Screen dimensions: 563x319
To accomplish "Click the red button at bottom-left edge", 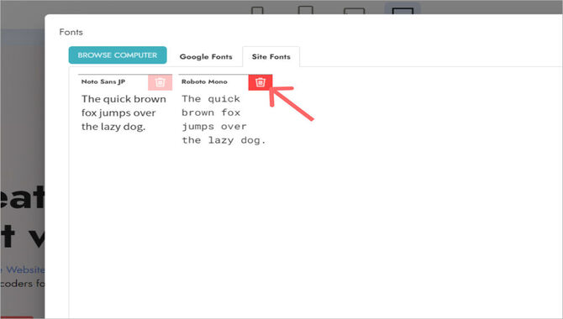I will 17,317.
